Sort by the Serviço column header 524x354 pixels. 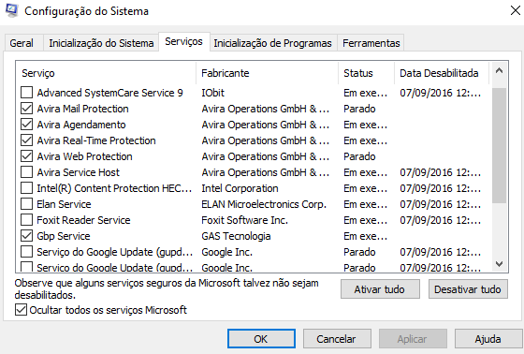click(x=106, y=73)
